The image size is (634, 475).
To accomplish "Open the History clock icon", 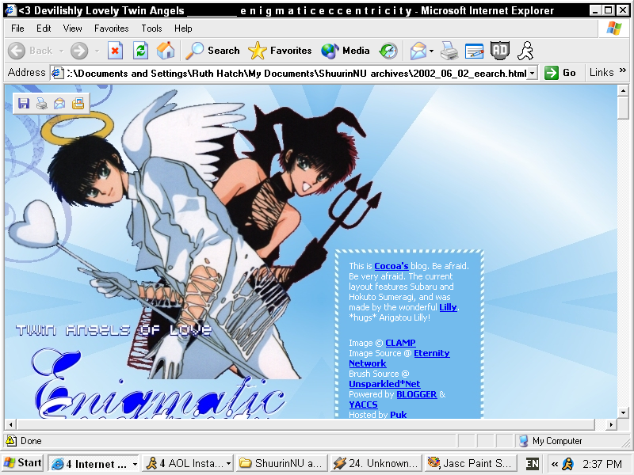I will click(388, 51).
